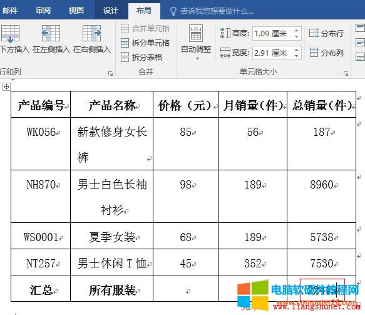Image resolution: width=365 pixels, height=315 pixels.
Task: Click the Insert Left column icon
Action: pos(51,33)
